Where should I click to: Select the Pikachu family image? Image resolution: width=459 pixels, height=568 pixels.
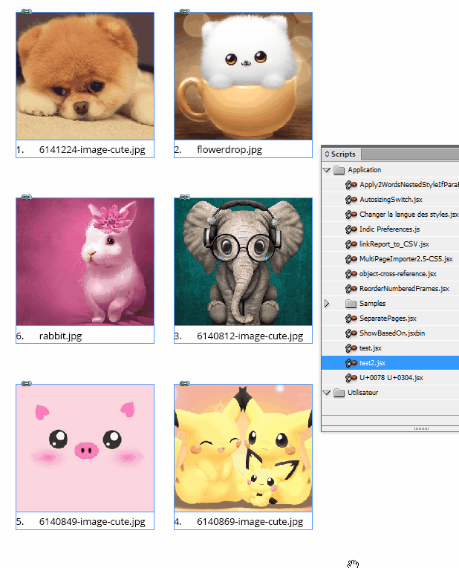[x=243, y=448]
